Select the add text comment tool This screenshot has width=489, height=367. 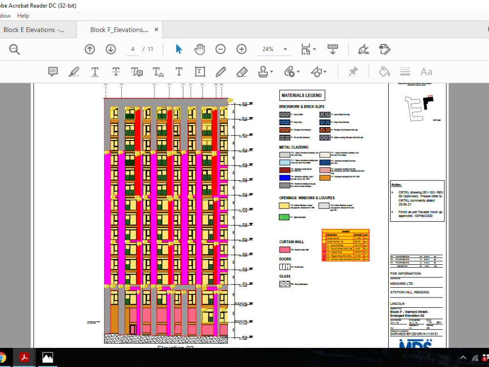(179, 72)
